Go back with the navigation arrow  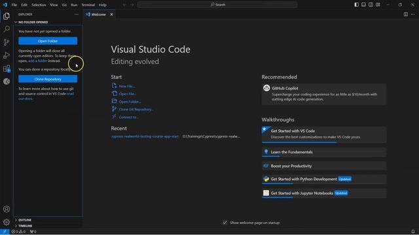[124, 5]
